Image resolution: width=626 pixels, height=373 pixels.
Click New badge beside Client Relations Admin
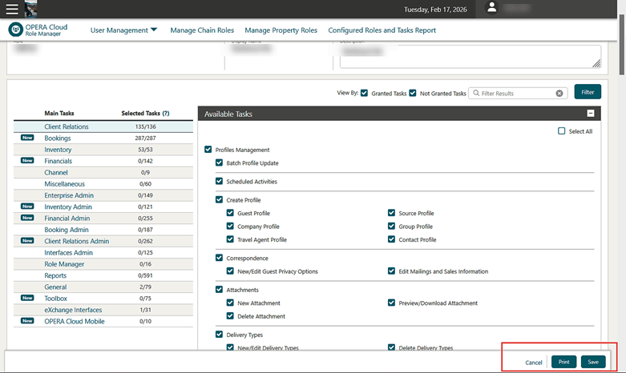click(27, 241)
